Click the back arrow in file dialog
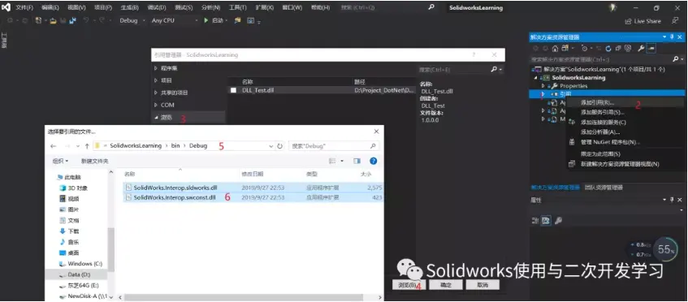 [x=54, y=146]
